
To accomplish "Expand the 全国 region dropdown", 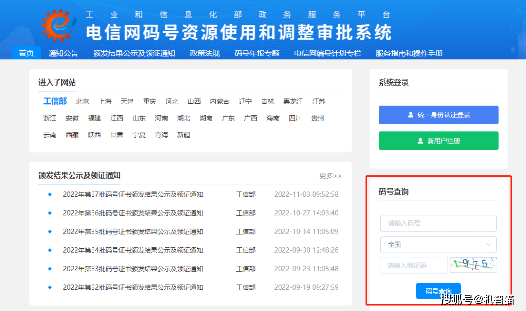I will (438, 244).
